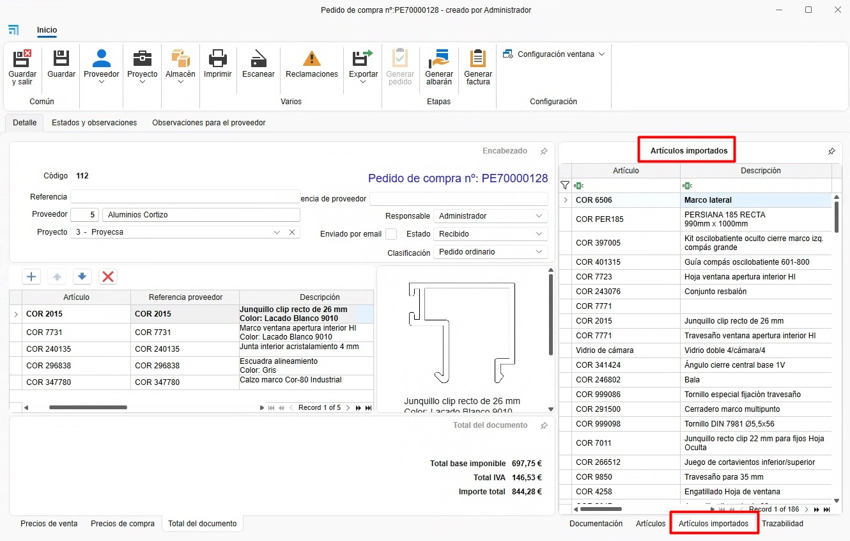Click the supplier reference field
Screen dimensions: 850x541
458,199
